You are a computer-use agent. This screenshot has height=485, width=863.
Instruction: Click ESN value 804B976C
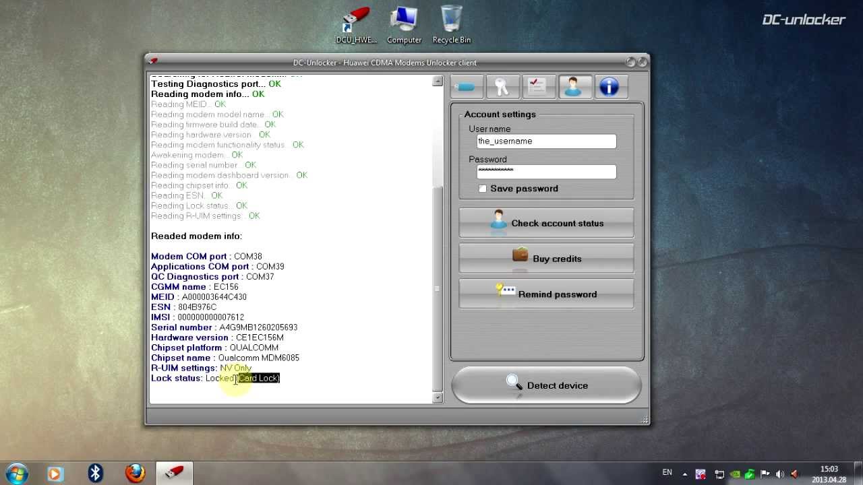tap(197, 307)
